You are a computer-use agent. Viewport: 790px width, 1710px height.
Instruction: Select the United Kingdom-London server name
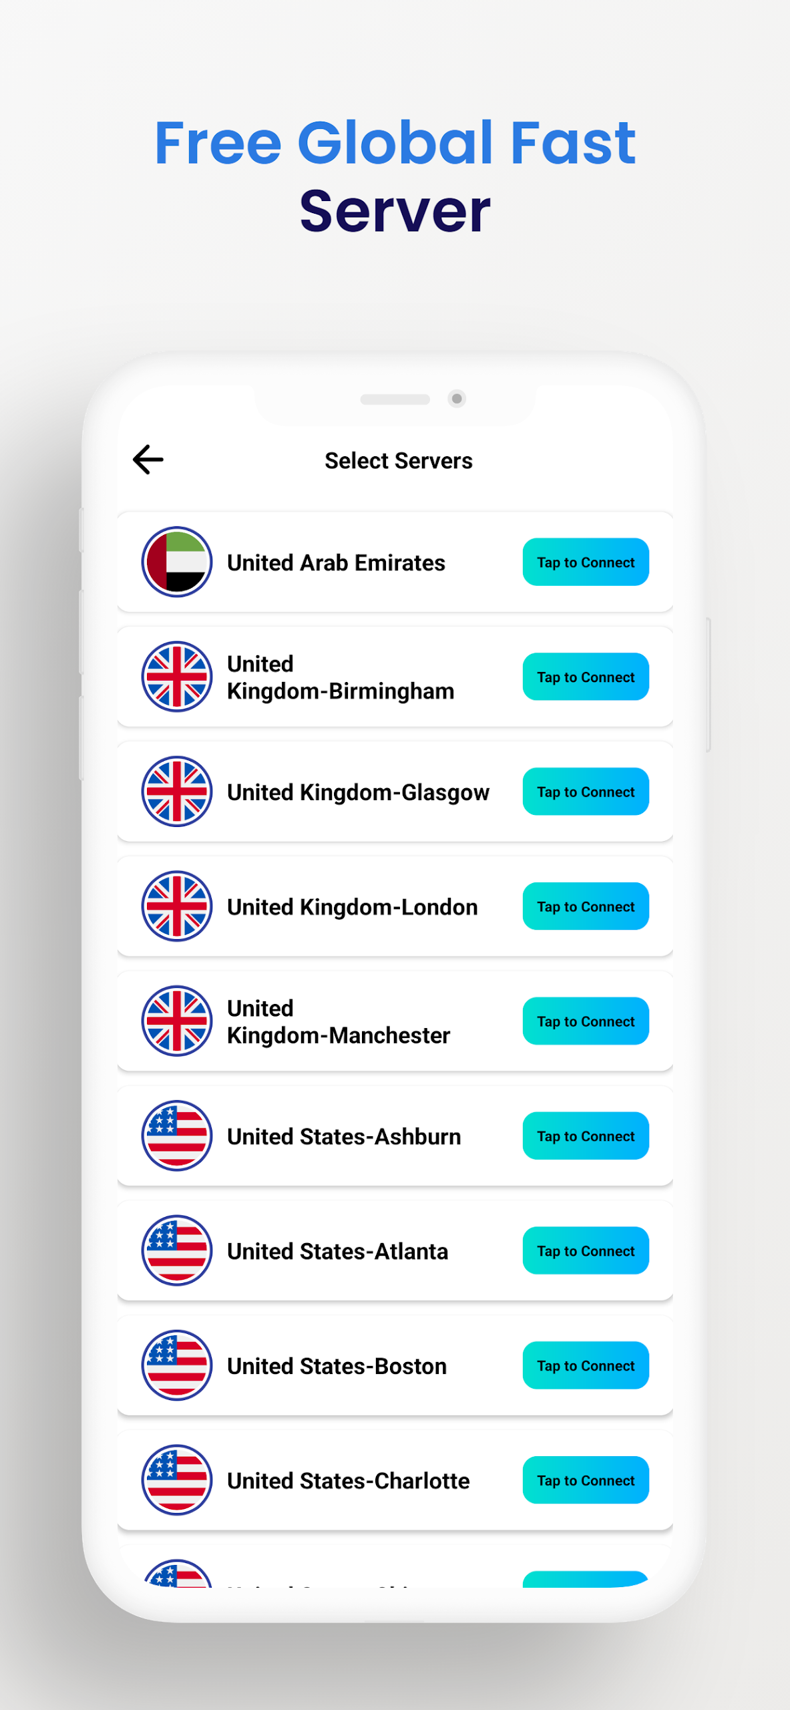click(352, 907)
